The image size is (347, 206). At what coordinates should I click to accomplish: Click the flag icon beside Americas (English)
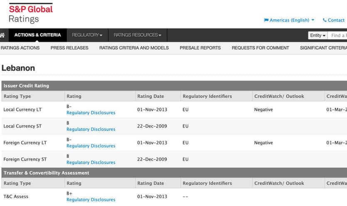pos(266,20)
